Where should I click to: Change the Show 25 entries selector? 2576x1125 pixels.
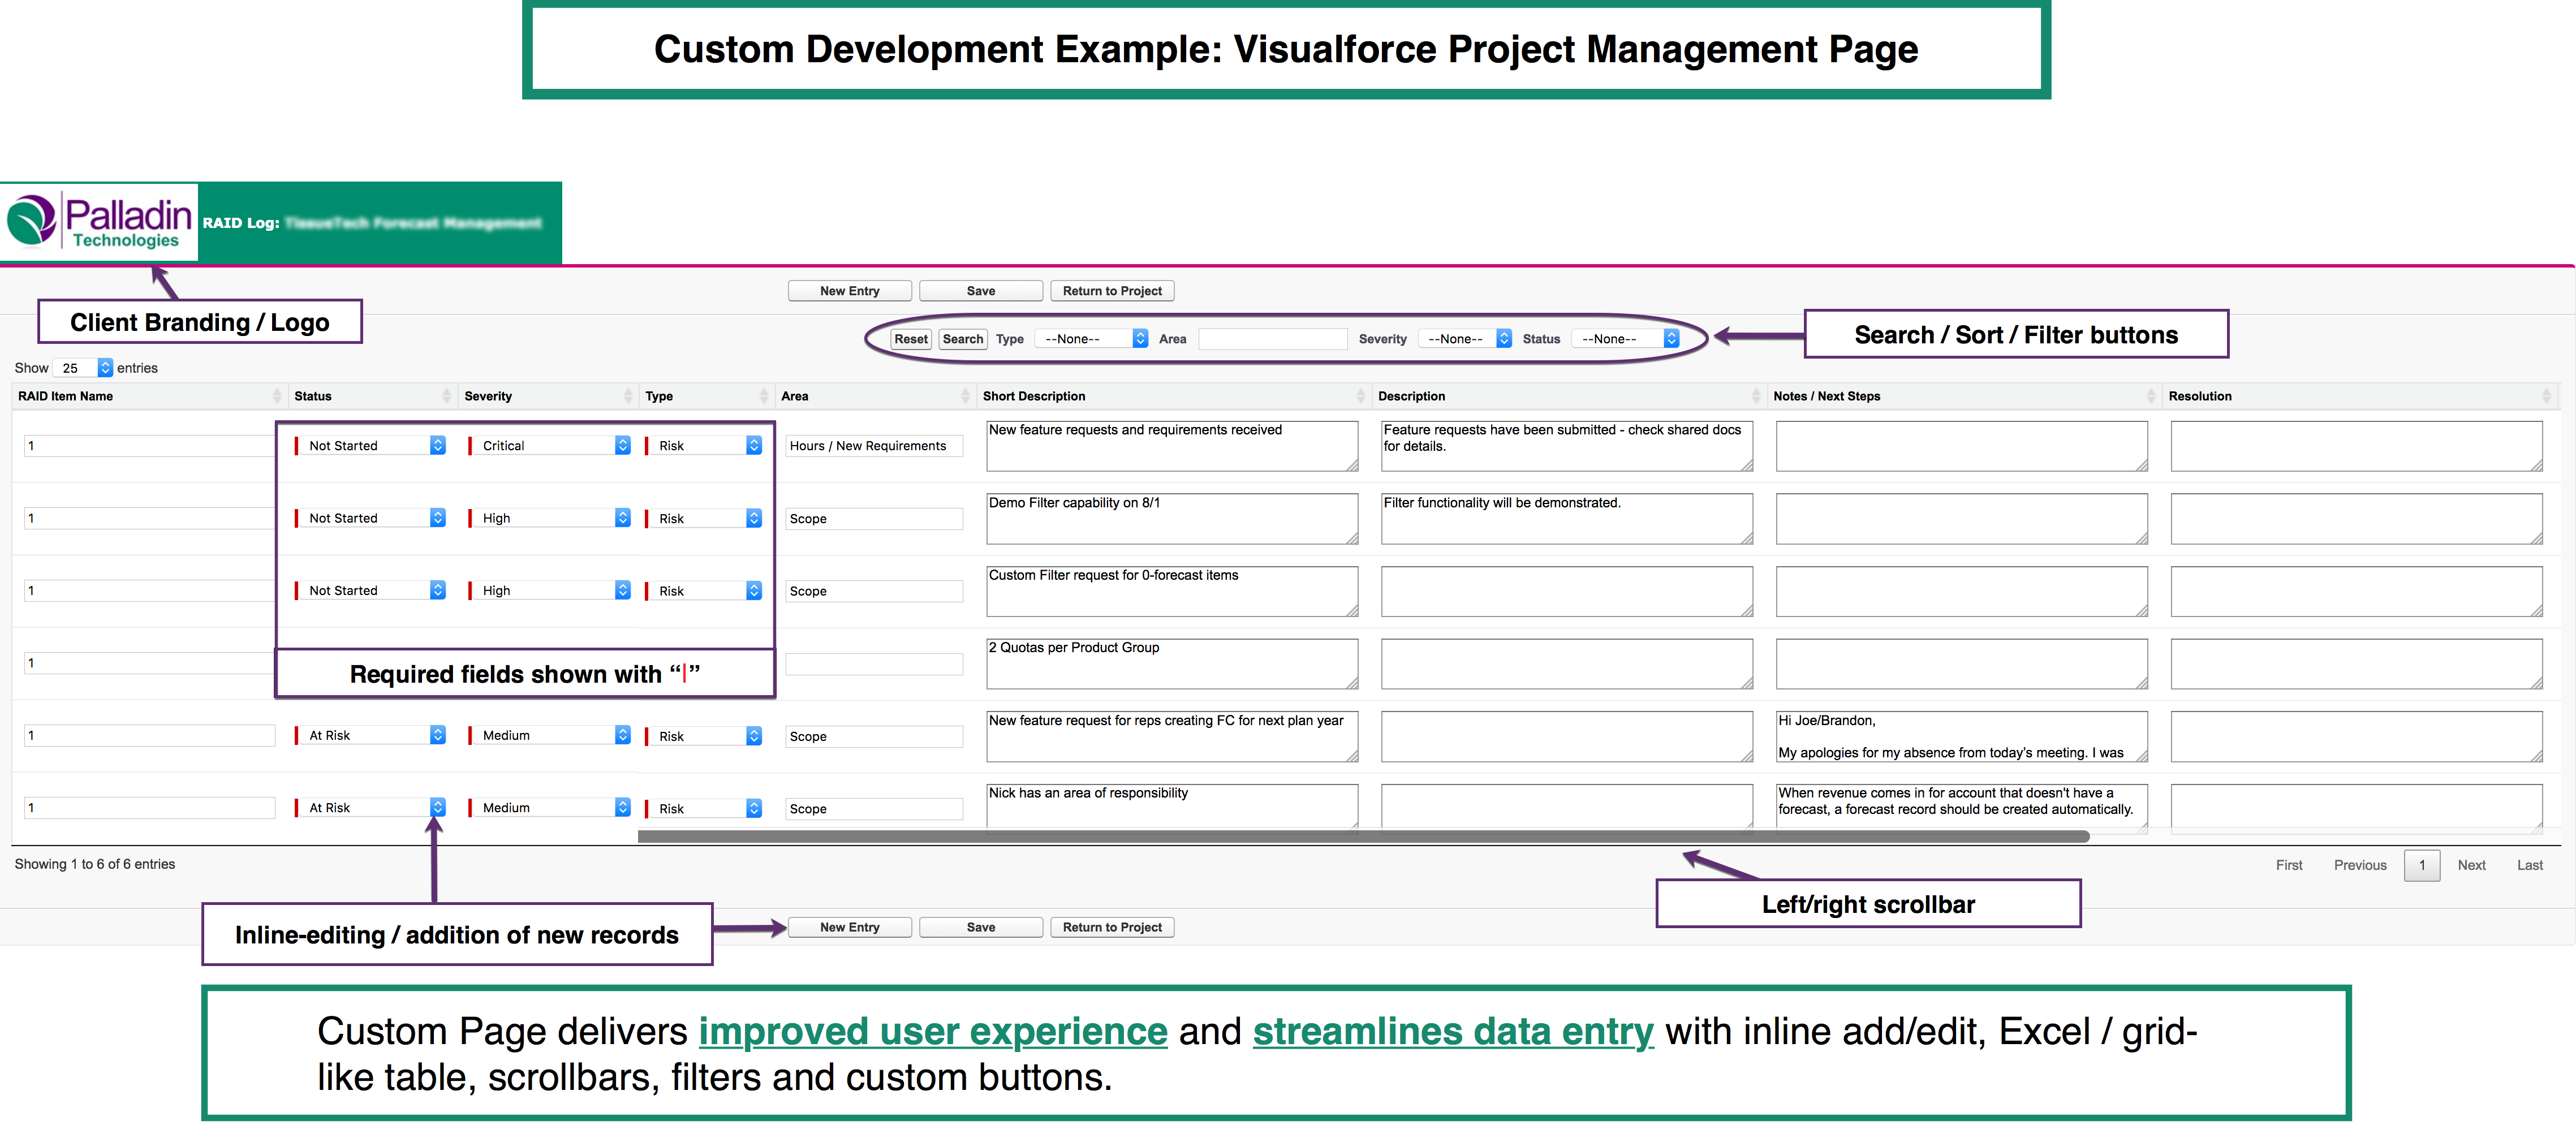(82, 368)
